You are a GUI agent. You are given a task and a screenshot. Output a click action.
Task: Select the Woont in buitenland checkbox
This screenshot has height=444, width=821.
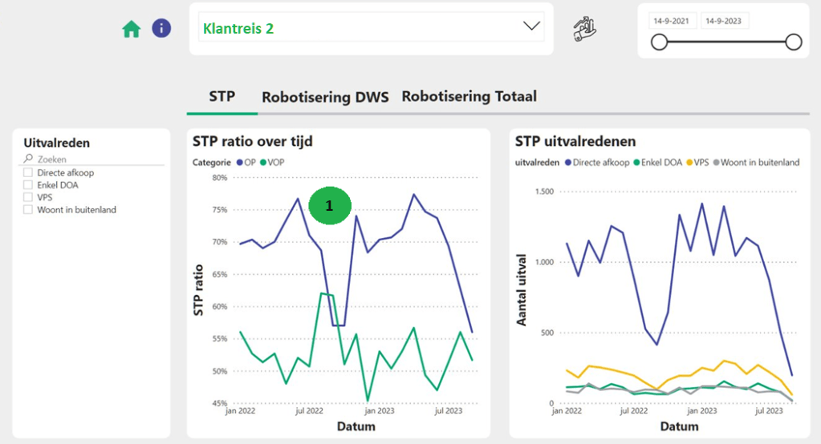29,210
